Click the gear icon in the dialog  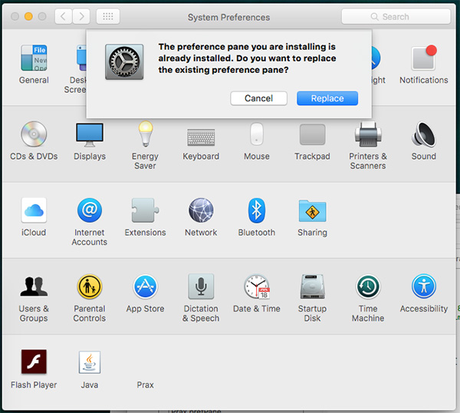click(x=124, y=62)
